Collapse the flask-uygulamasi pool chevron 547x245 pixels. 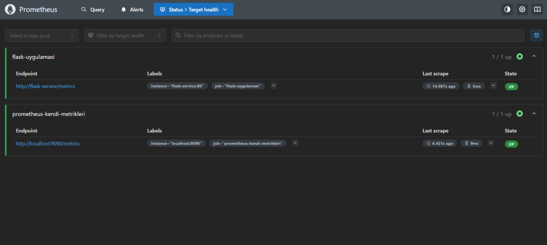click(x=534, y=57)
